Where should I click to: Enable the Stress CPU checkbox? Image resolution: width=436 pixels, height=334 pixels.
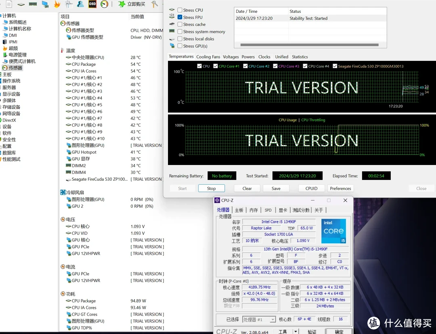click(x=180, y=10)
